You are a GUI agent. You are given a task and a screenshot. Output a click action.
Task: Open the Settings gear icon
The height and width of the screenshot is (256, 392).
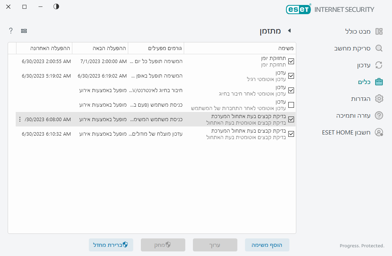379,99
